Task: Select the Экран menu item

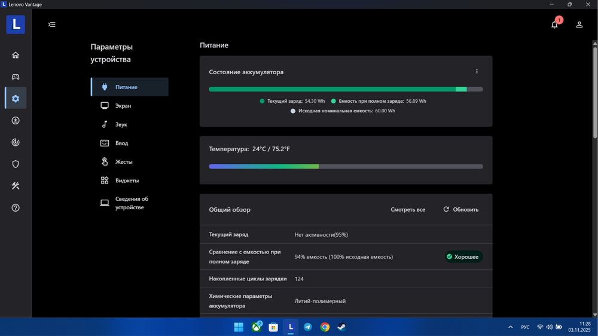Action: click(x=130, y=106)
